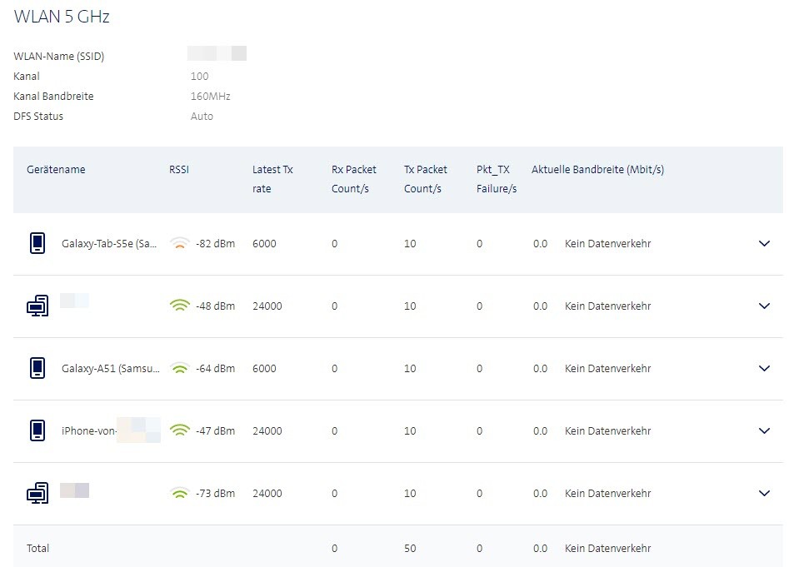The width and height of the screenshot is (794, 567).
Task: Expand details for the -73 dBm device
Action: click(764, 494)
